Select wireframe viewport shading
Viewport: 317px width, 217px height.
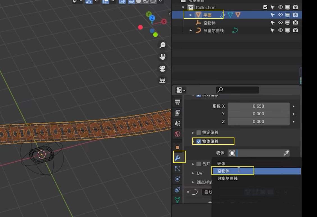click(x=131, y=1)
